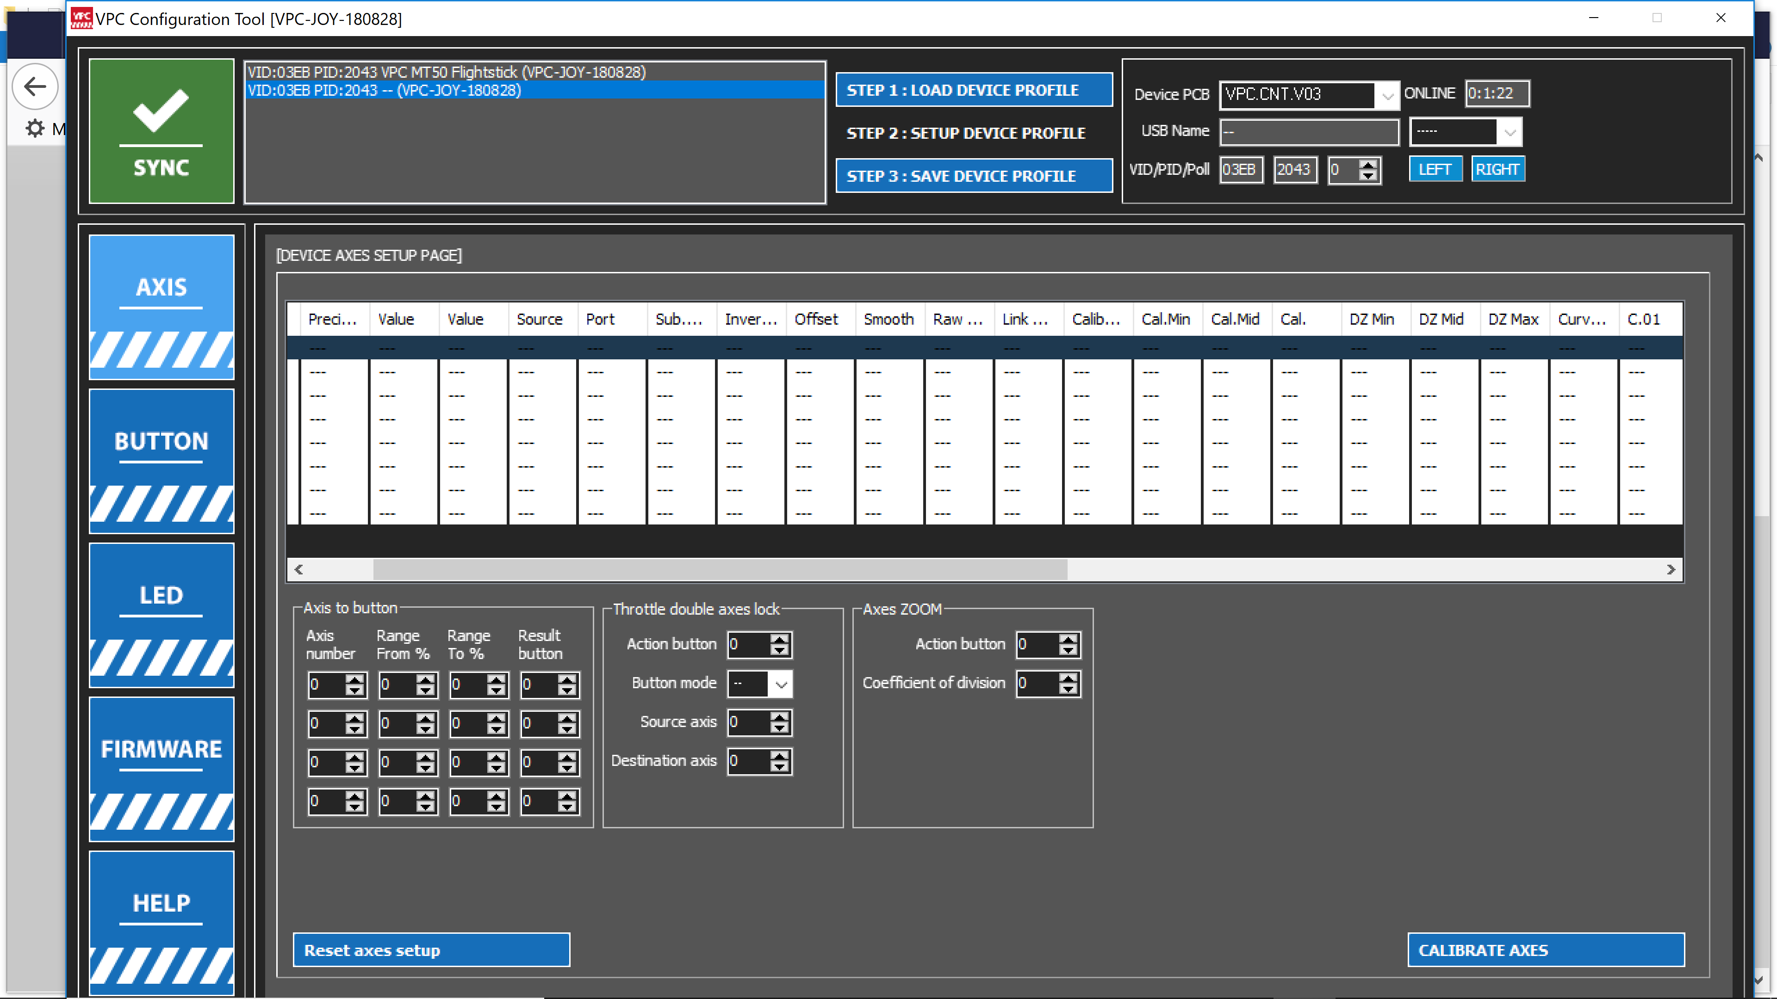This screenshot has width=1777, height=999.
Task: Click STEP 3 Save Device Profile
Action: (x=973, y=176)
